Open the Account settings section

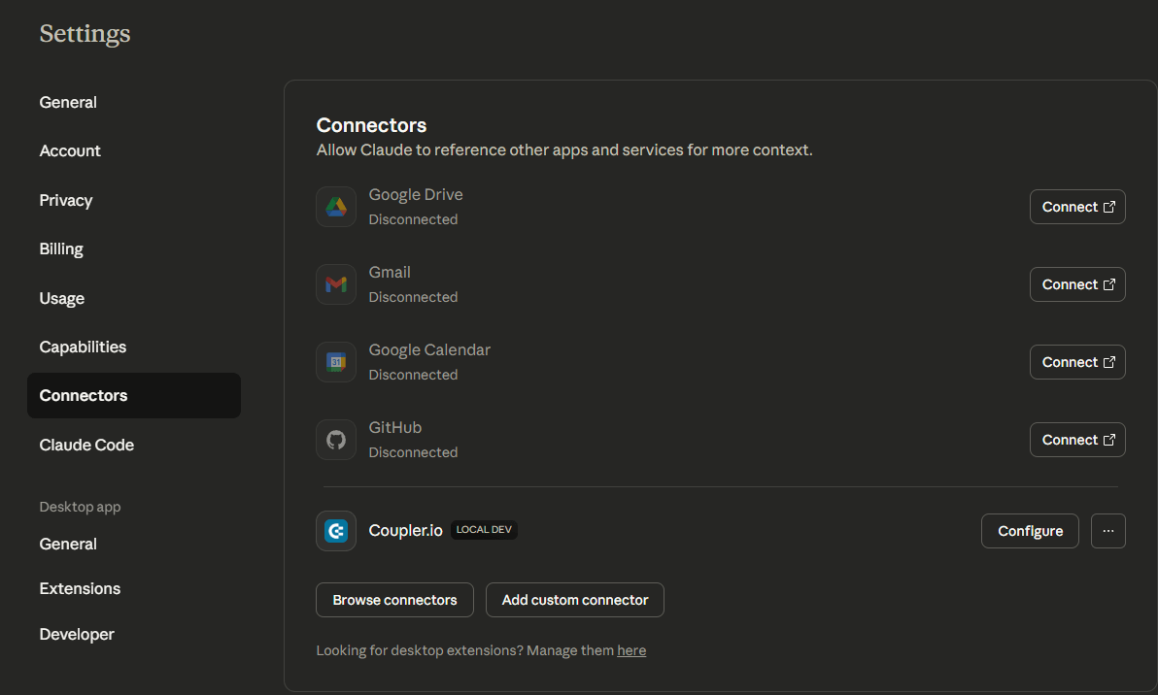coord(70,151)
